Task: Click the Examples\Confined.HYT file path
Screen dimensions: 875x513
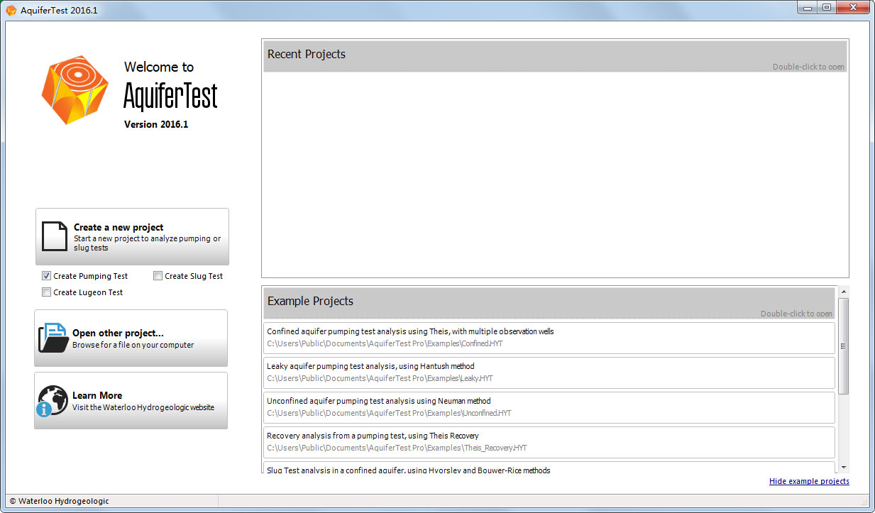Action: 385,343
